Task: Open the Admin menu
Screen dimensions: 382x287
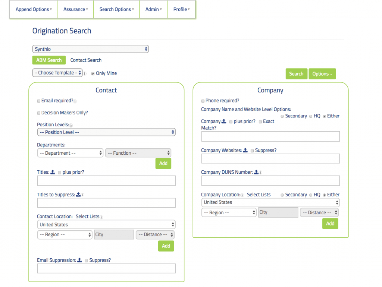Action: [x=153, y=9]
